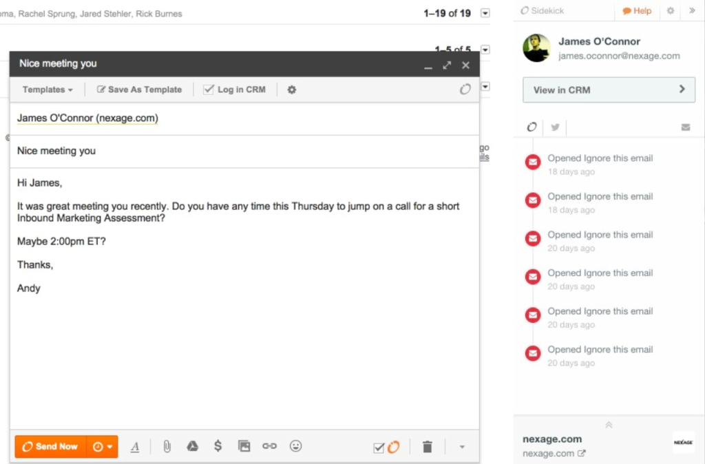705x464 pixels.
Task: Open the send later schedule dropdown
Action: (x=102, y=447)
